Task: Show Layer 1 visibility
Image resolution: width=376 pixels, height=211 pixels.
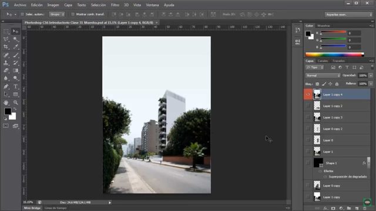Action: (308, 152)
